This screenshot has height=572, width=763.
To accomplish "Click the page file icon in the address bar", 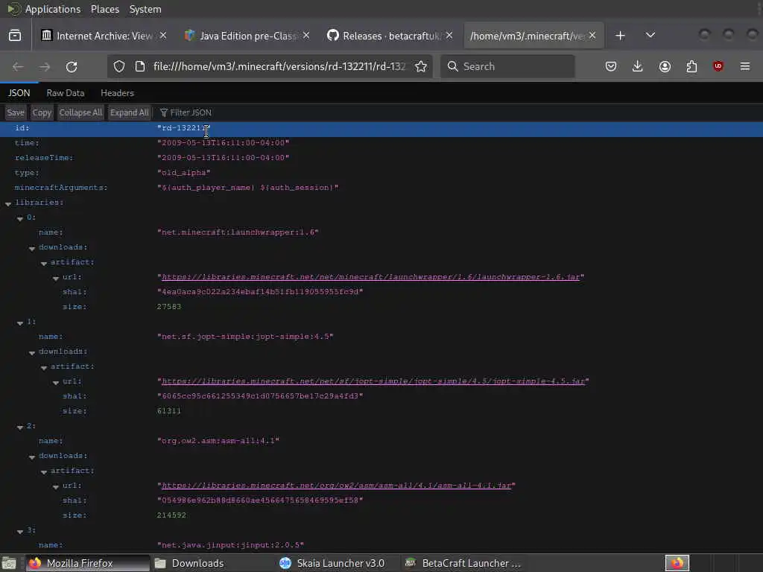I will click(139, 66).
